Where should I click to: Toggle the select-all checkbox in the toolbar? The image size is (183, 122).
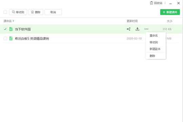5,12
